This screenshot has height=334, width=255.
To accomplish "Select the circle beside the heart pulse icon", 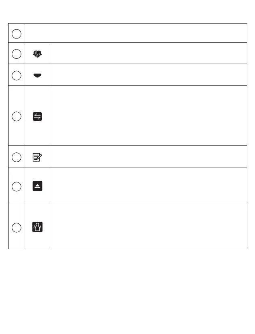I will (x=16, y=54).
